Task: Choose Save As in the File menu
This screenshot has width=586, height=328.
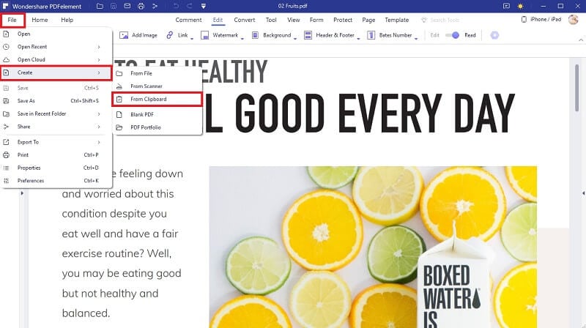Action: (56, 100)
